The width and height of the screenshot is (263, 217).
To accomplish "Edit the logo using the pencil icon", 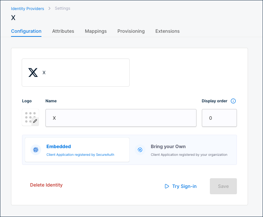I will (35, 121).
